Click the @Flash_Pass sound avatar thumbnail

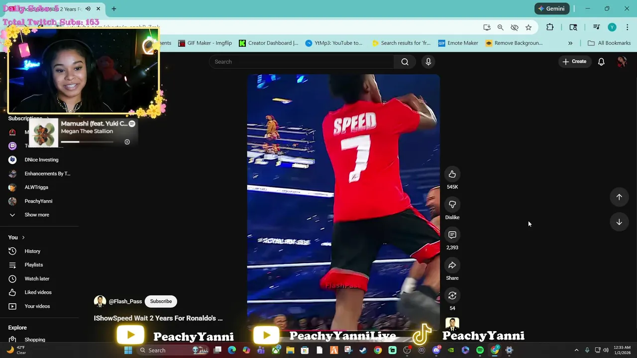(452, 324)
